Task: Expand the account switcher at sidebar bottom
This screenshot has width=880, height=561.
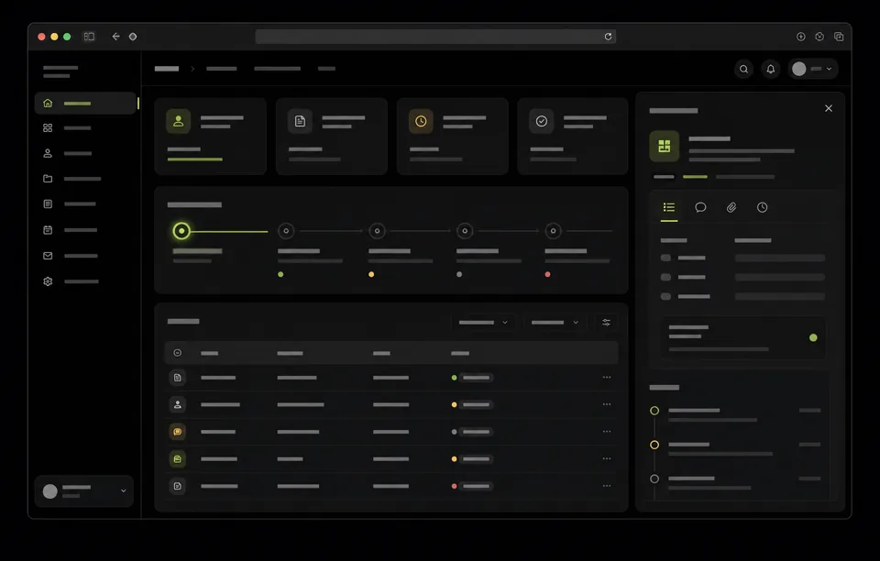Action: coord(84,491)
